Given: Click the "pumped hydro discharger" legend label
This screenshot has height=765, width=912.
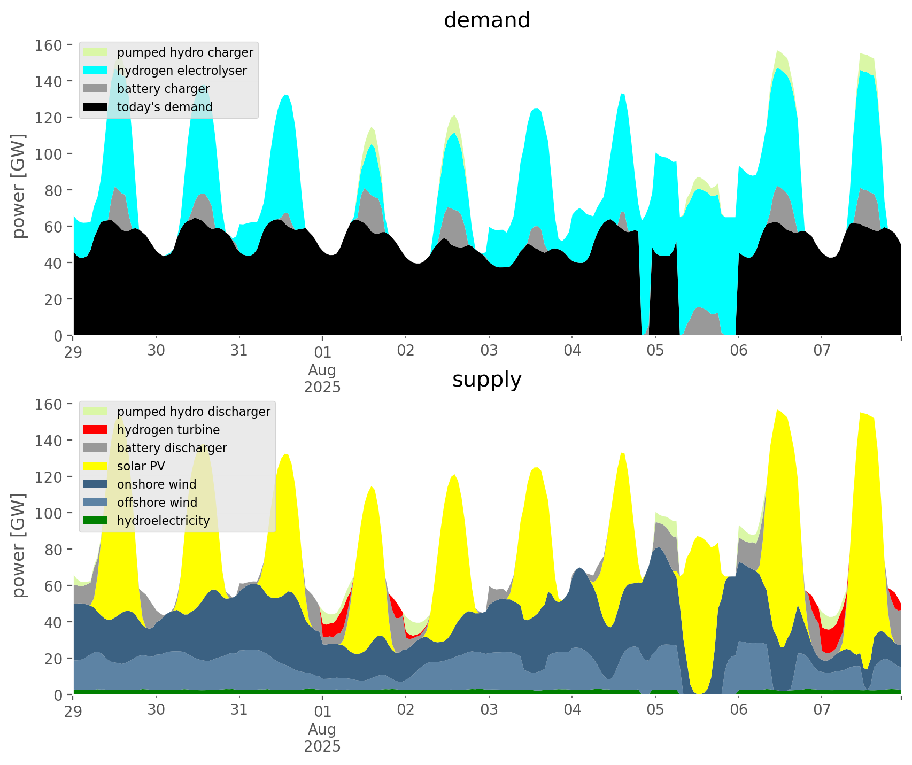Looking at the screenshot, I should pos(194,412).
